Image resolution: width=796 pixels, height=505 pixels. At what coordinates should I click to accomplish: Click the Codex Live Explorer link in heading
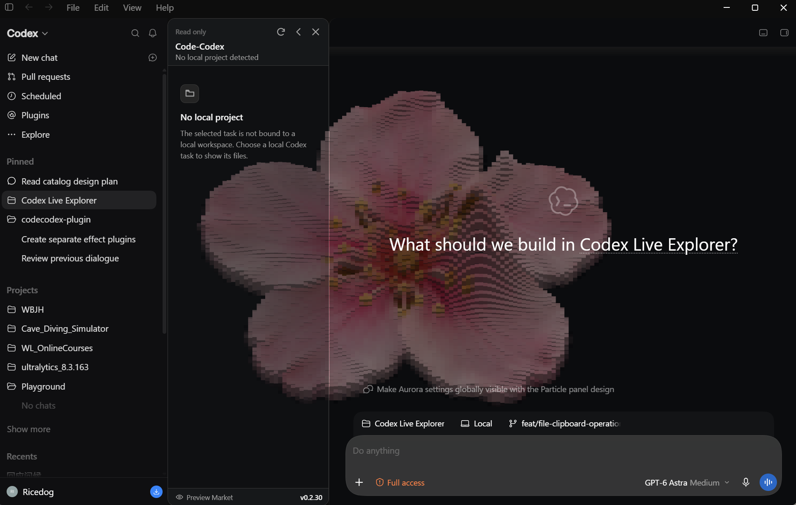pyautogui.click(x=658, y=244)
